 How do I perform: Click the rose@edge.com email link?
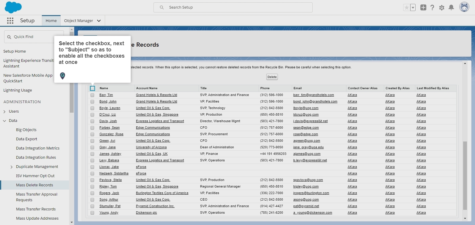305,134
